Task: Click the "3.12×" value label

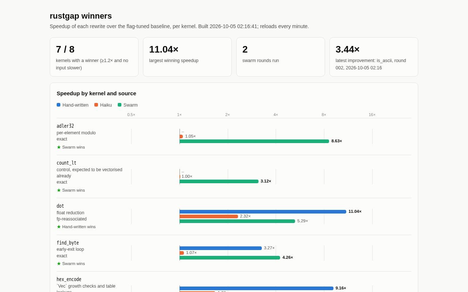Action: (x=266, y=181)
